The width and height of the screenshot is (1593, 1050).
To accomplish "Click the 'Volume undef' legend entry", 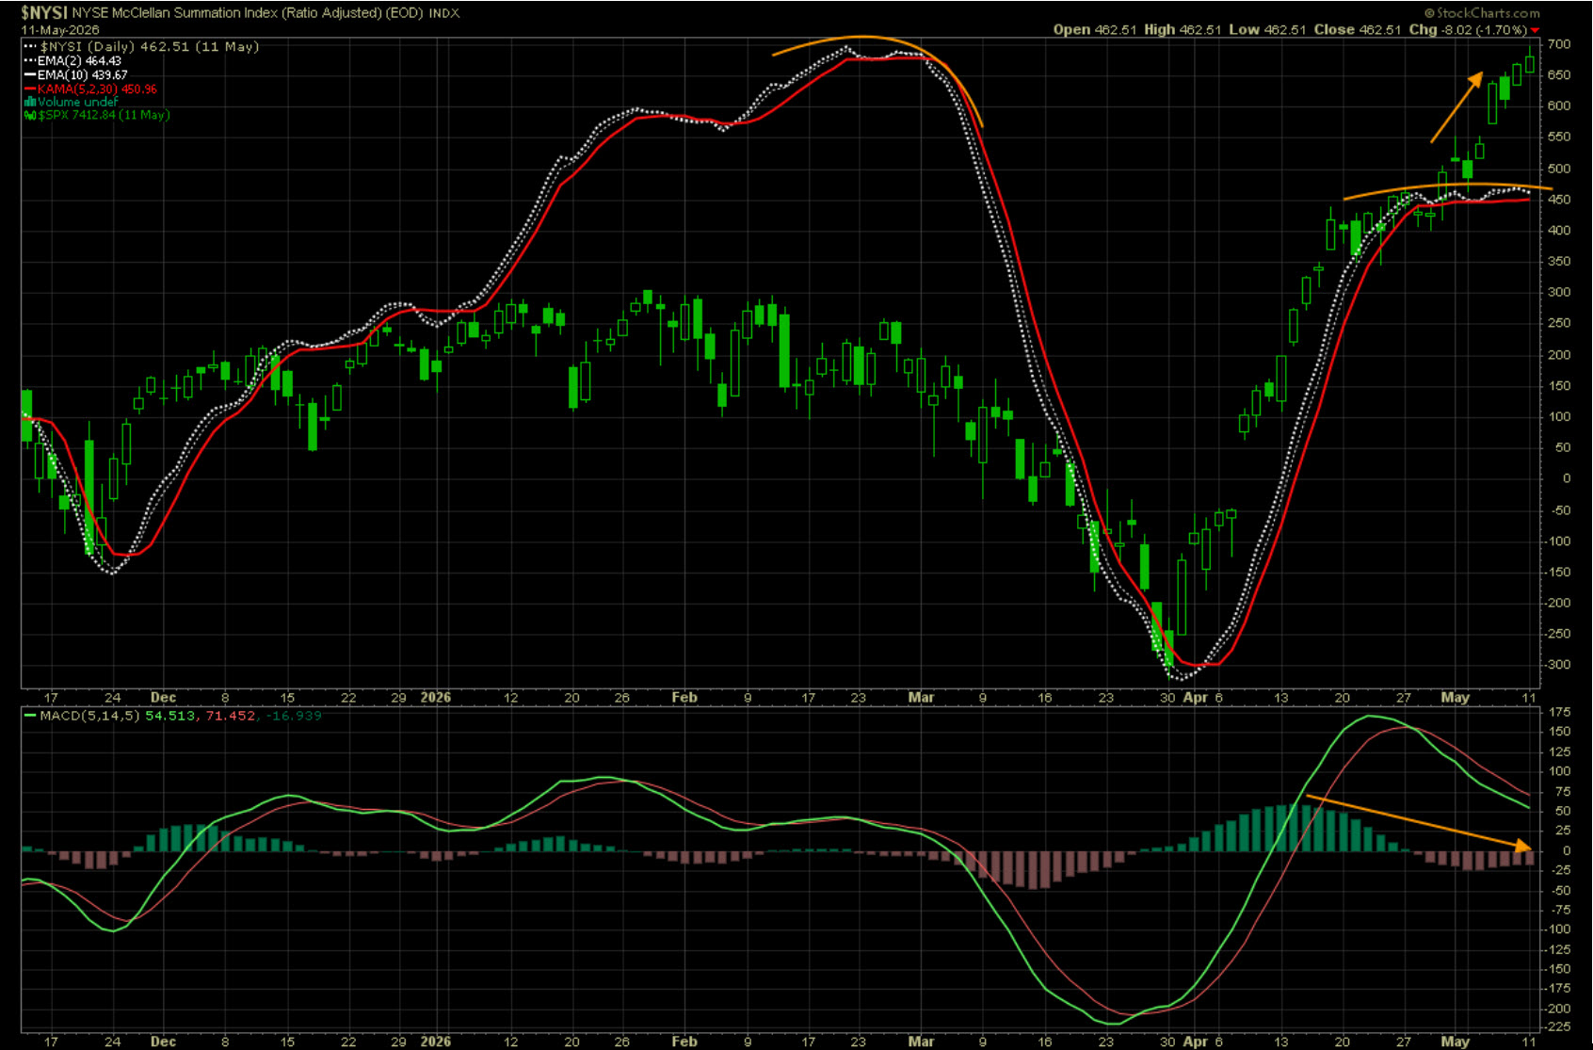I will click(x=72, y=102).
